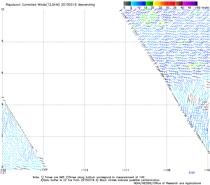The width and height of the screenshot is (210, 185).
Task: Click the '-120' longitude axis label
Action: 3,170
